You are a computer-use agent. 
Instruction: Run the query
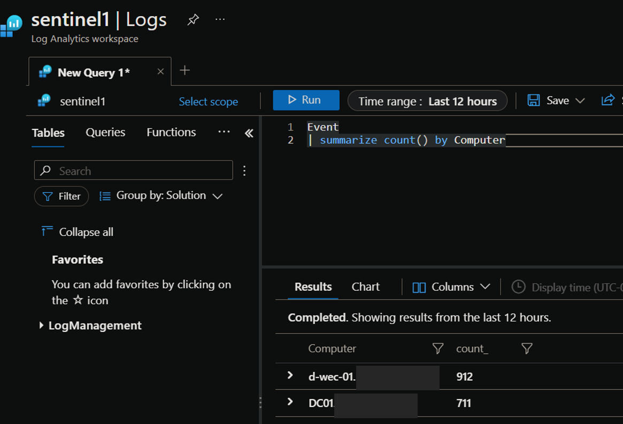tap(306, 100)
